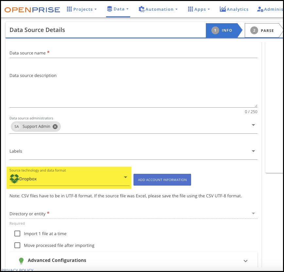Check Move processed file after importing

point(17,245)
